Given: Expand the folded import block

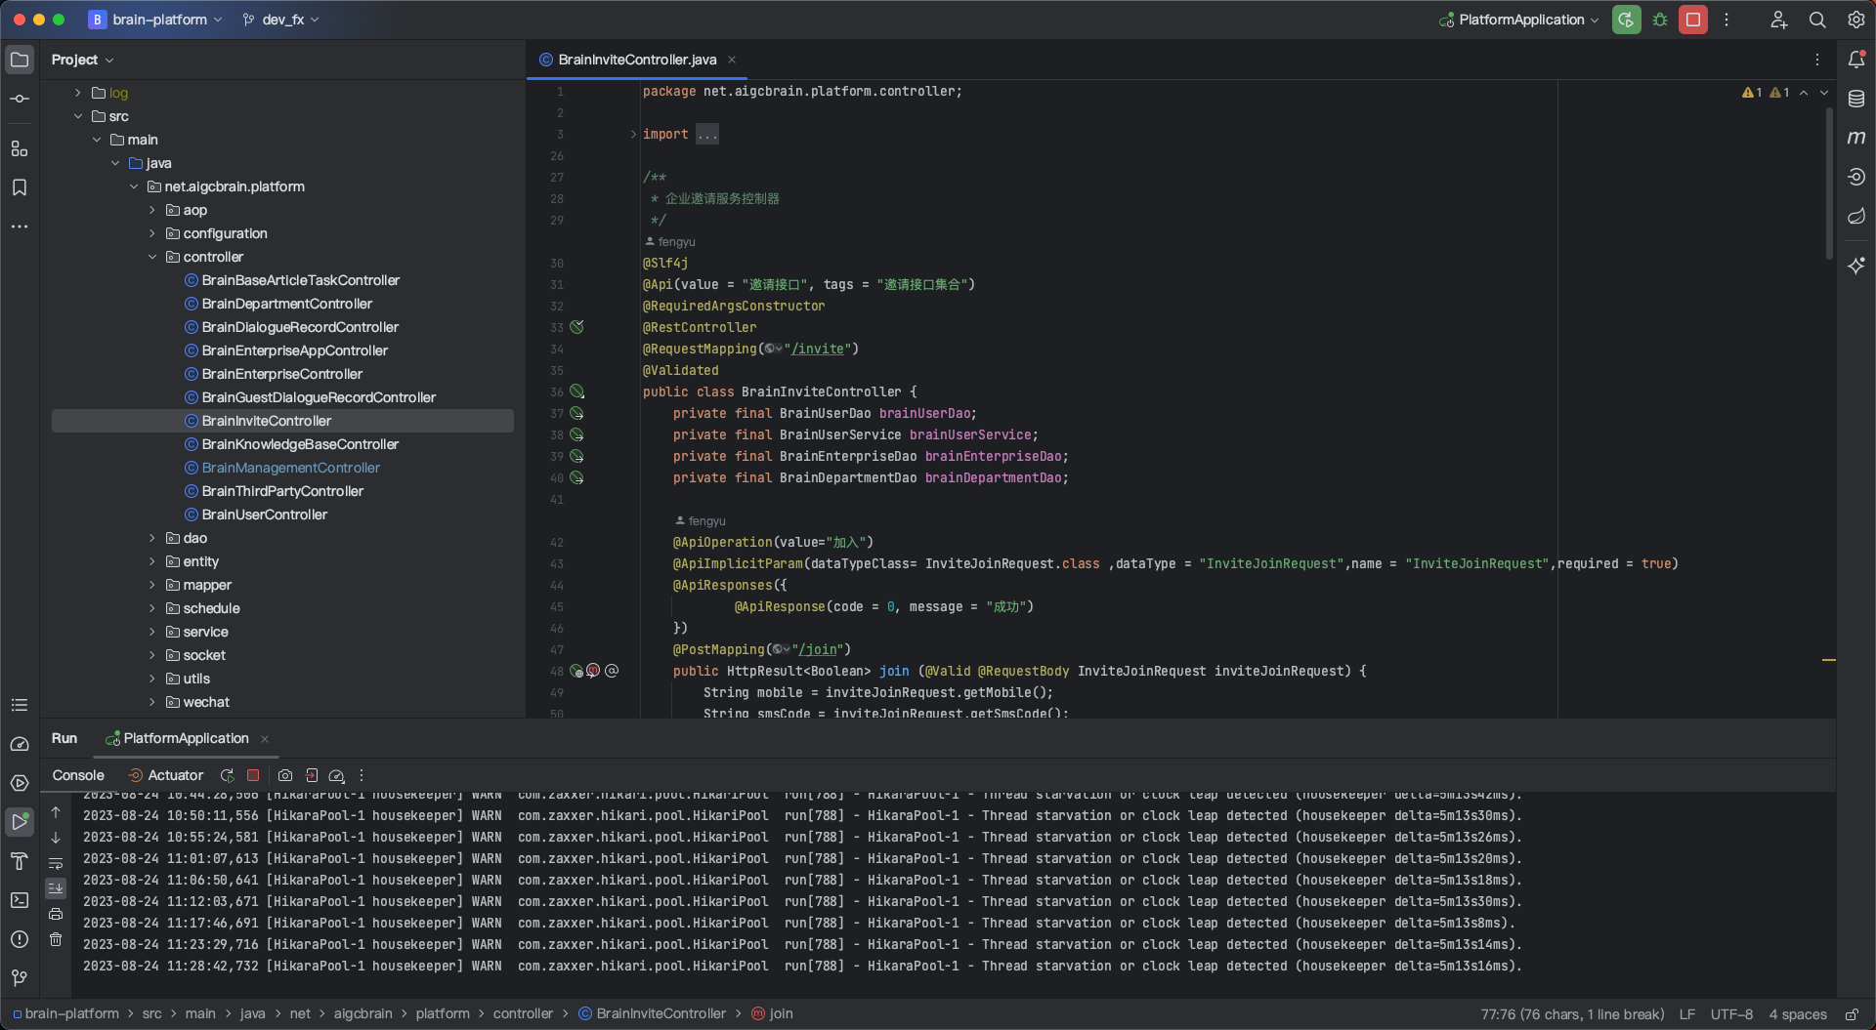Looking at the screenshot, I should click(x=633, y=134).
